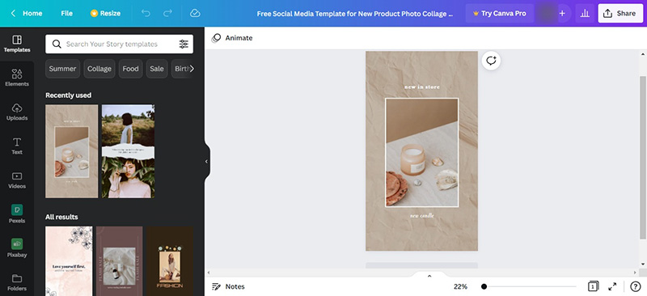Viewport: 647px width, 296px height.
Task: Show more category chips with the arrow
Action: [192, 69]
